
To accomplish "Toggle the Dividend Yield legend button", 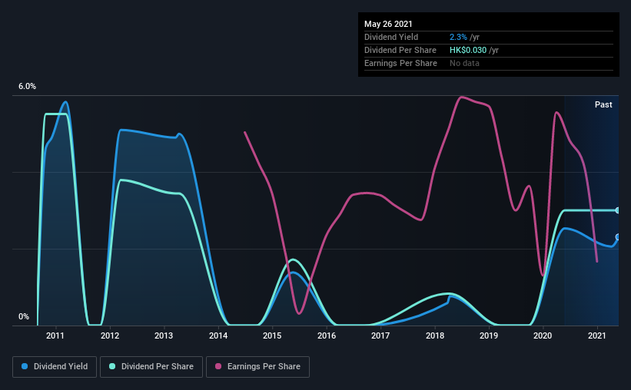I will pyautogui.click(x=55, y=367).
